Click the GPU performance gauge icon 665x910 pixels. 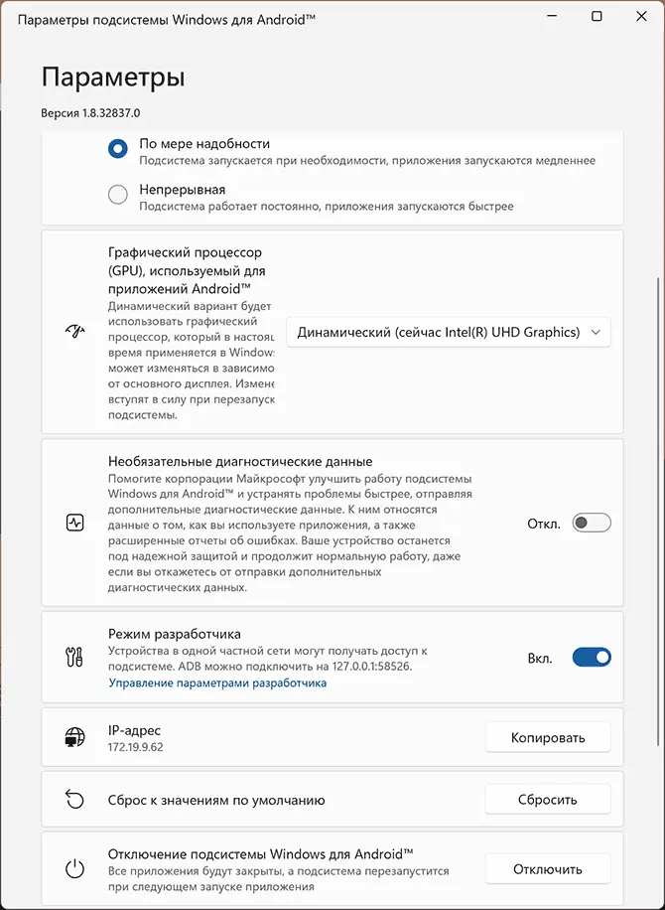pos(74,333)
